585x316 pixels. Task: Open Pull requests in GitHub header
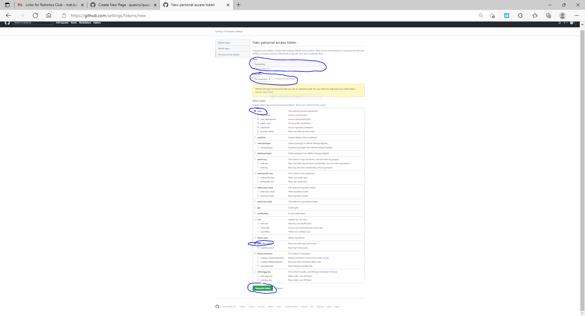coord(62,23)
